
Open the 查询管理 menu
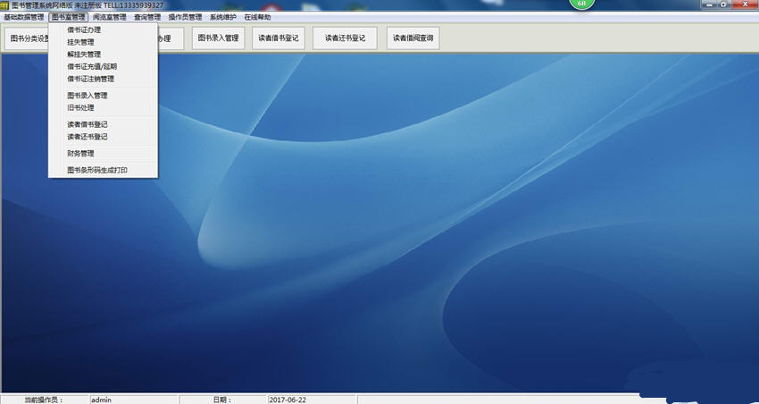147,17
